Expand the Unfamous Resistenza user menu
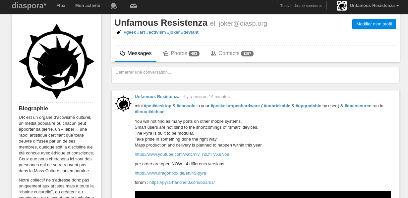Viewport: 408px width, 198px height. tap(374, 6)
